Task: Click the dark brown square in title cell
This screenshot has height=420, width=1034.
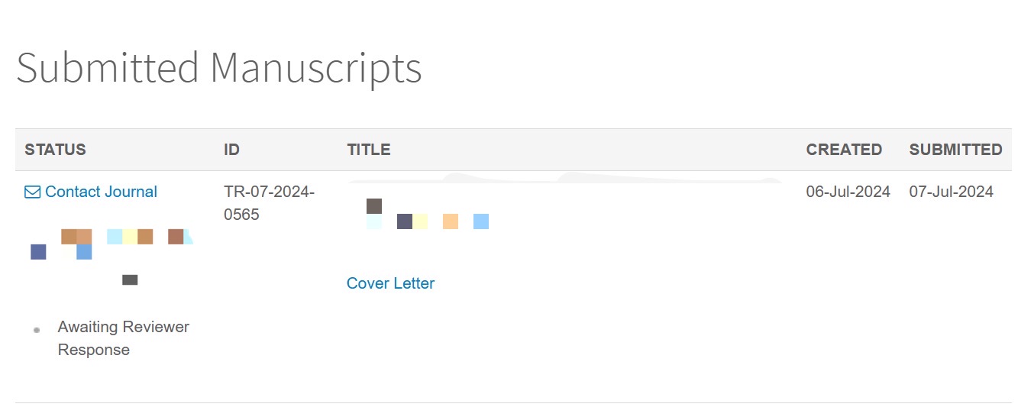Action: pyautogui.click(x=374, y=206)
